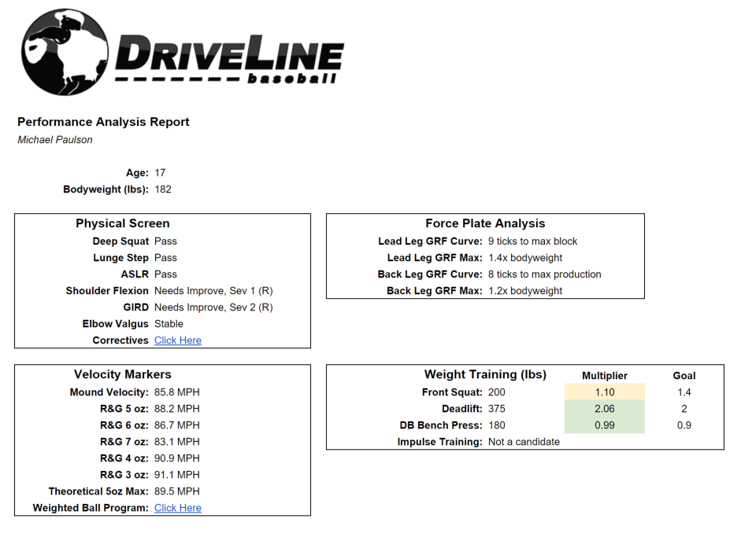This screenshot has height=537, width=741.
Task: Click the Lunge Step 'Pass' result
Action: point(165,258)
